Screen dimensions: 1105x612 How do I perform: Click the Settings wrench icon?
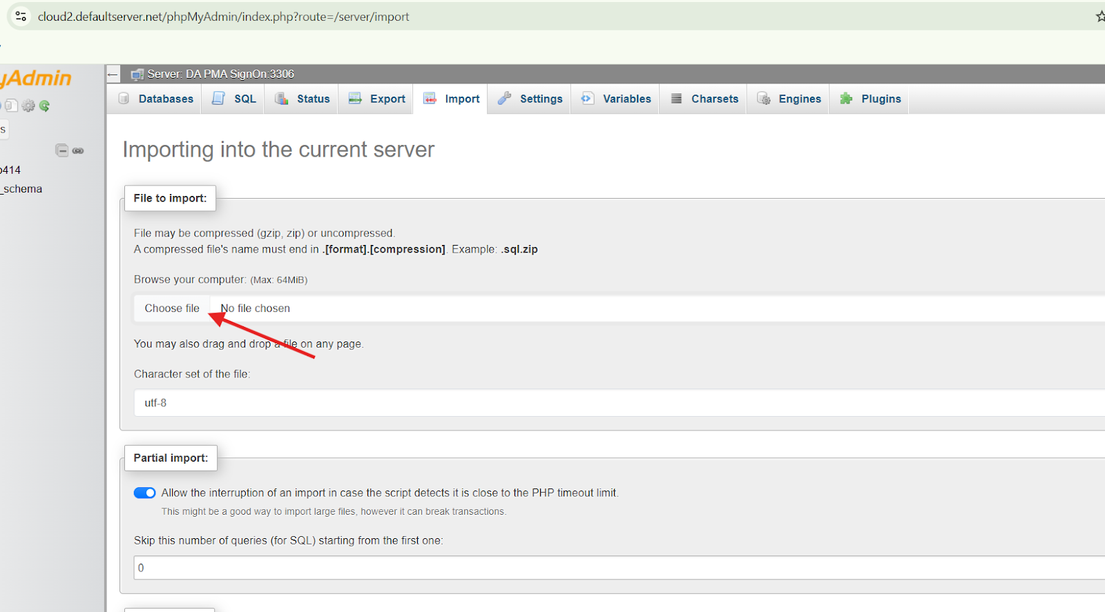(x=505, y=99)
